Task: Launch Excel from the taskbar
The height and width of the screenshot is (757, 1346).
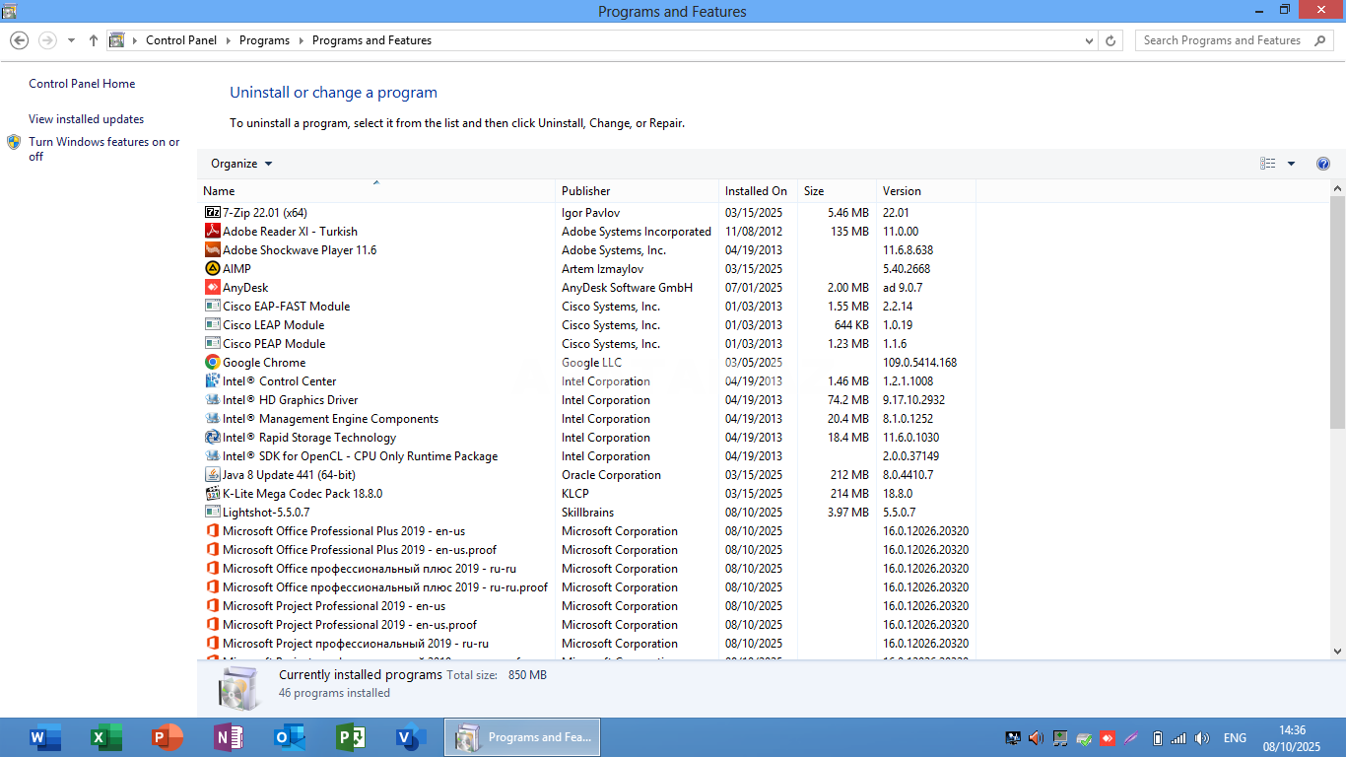Action: [105, 737]
